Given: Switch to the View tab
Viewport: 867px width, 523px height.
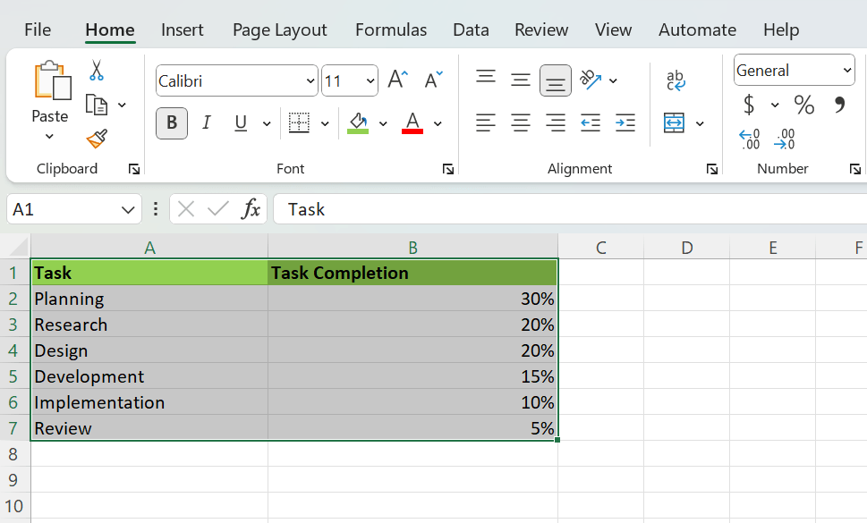Looking at the screenshot, I should 613,30.
